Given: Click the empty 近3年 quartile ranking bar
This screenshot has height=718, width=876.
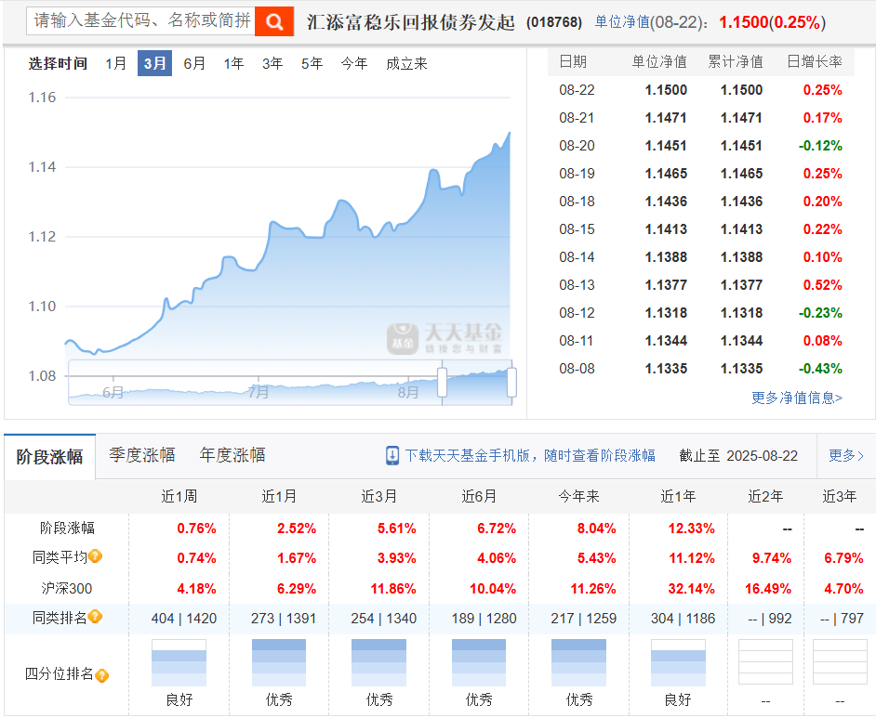Looking at the screenshot, I should coord(840,661).
